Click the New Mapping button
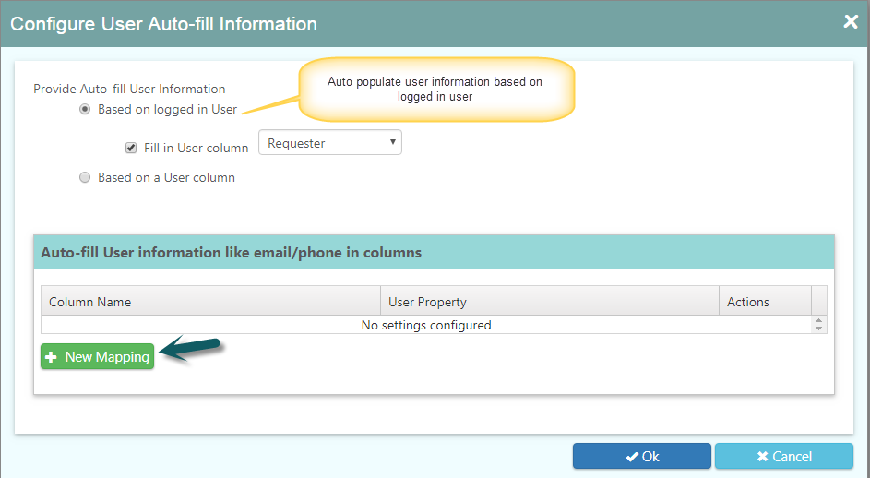 [x=97, y=356]
